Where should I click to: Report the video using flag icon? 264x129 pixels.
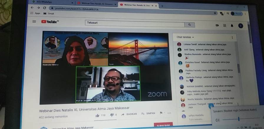161,113
